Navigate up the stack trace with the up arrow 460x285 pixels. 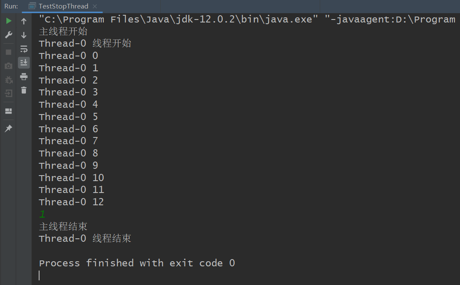tap(24, 21)
